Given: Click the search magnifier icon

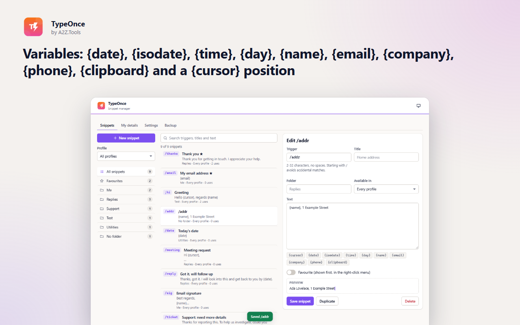Looking at the screenshot, I should [165, 138].
